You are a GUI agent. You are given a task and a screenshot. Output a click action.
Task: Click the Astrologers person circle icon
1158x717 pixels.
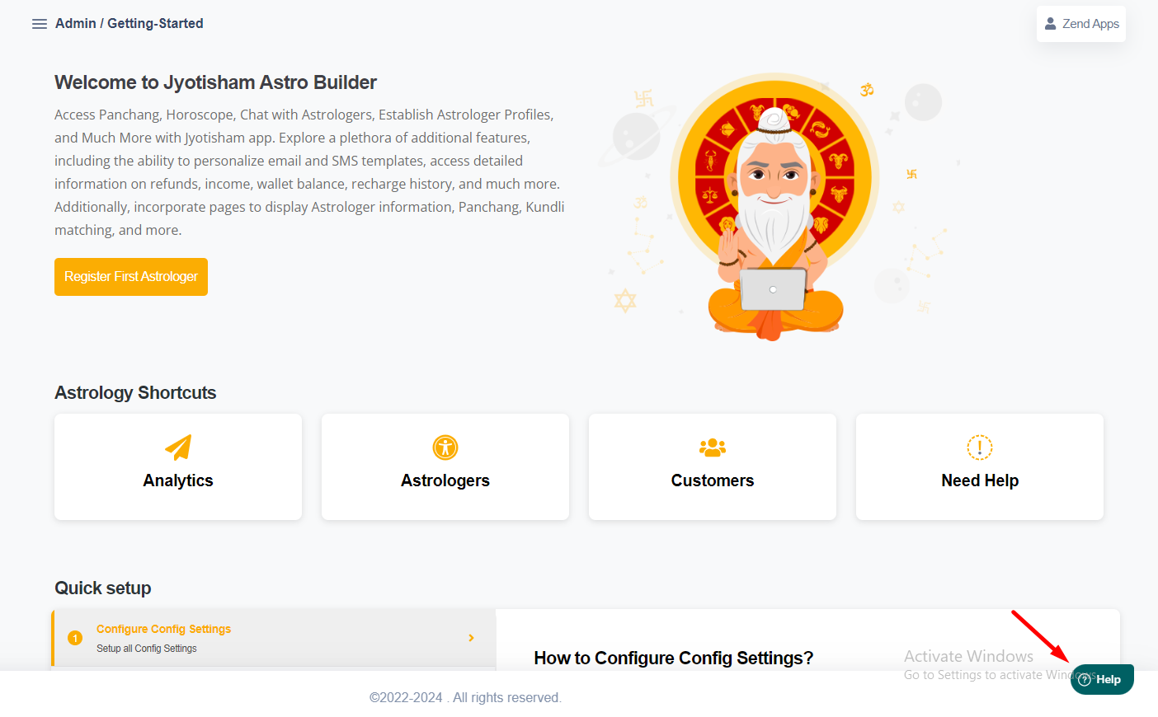[x=445, y=448]
